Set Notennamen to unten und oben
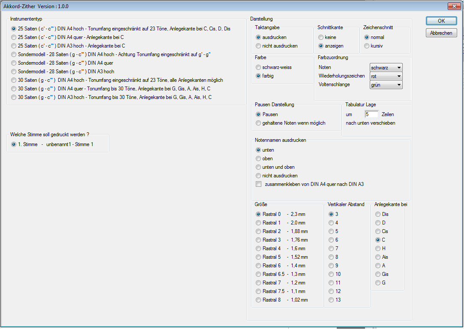The image size is (464, 329). tap(258, 167)
